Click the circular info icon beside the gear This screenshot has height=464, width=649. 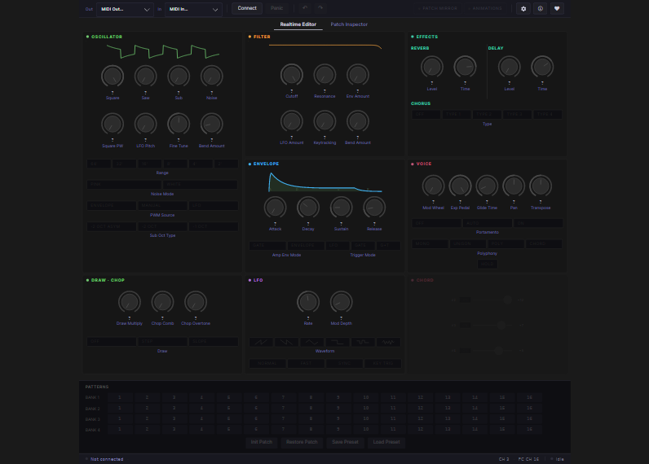click(540, 9)
